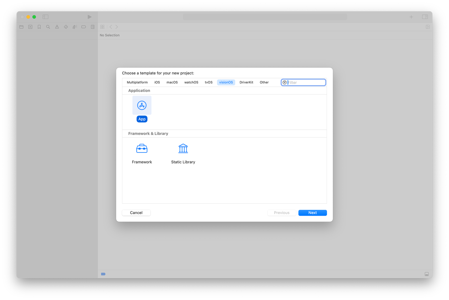The width and height of the screenshot is (449, 300).
Task: Select the Multiplatform template category
Action: pos(137,82)
